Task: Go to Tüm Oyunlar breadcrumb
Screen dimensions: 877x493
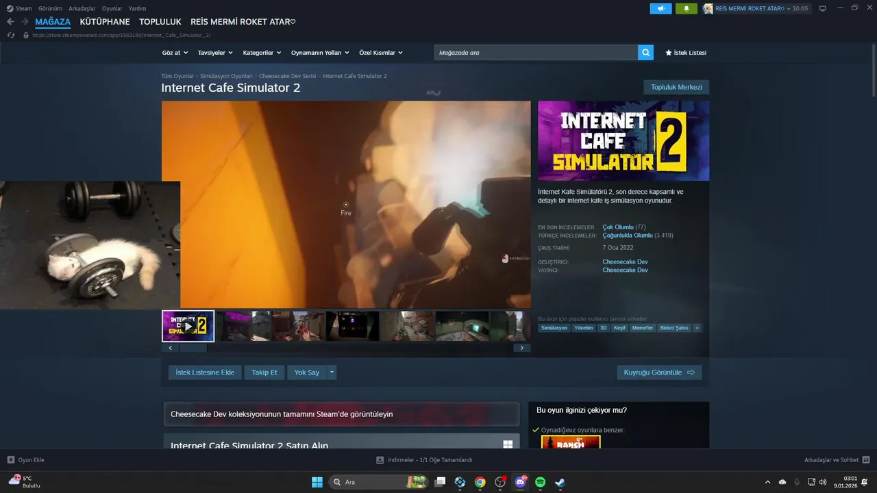Action: (177, 76)
